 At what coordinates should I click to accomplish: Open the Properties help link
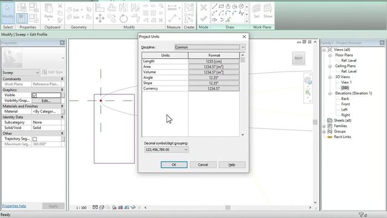pos(14,206)
